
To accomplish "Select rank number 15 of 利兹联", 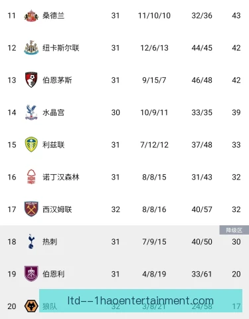I will (x=12, y=145).
